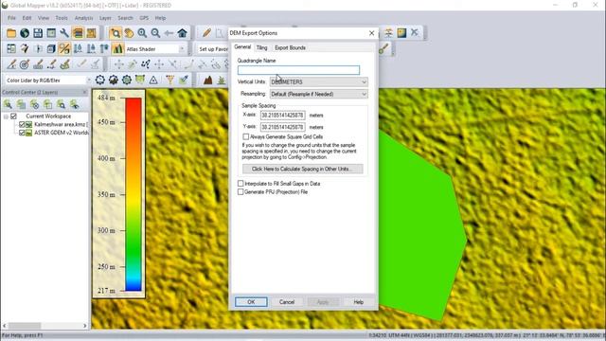606x341 pixels.
Task: Click the first gear Lidar classify icon
Action: [x=100, y=80]
